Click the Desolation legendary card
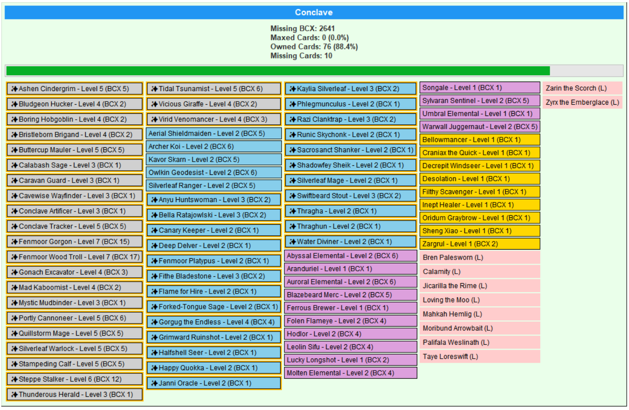 point(480,179)
